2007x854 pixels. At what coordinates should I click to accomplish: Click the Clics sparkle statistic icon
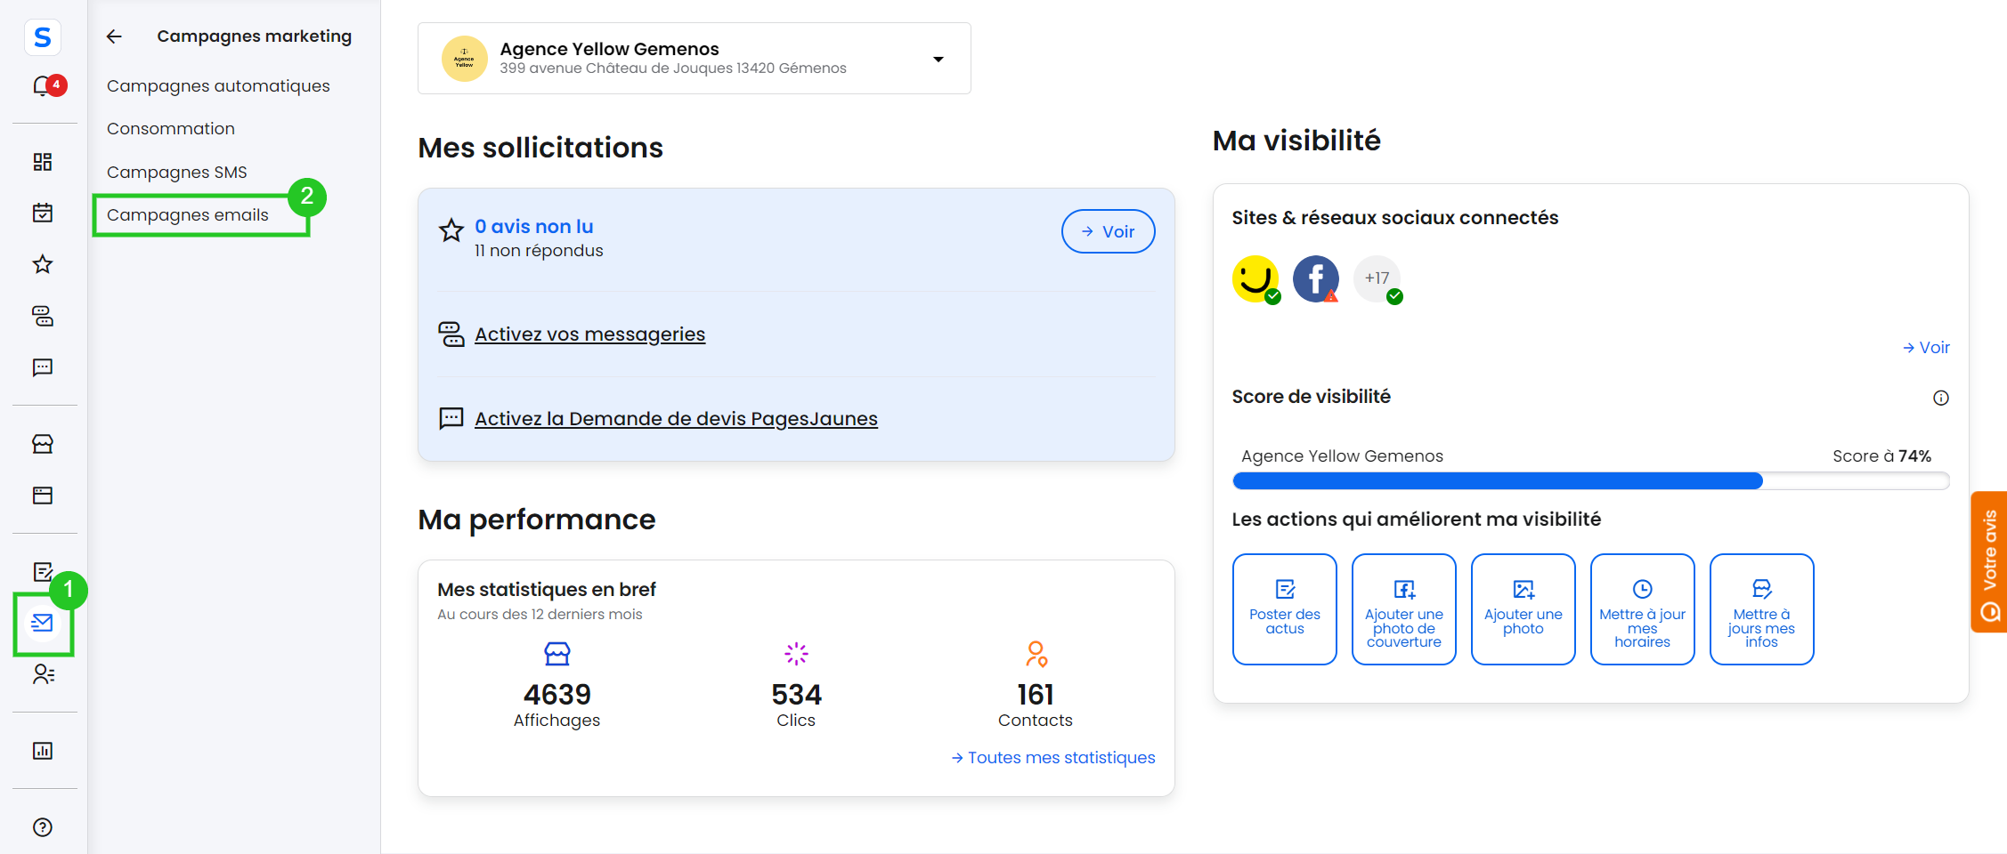point(796,655)
